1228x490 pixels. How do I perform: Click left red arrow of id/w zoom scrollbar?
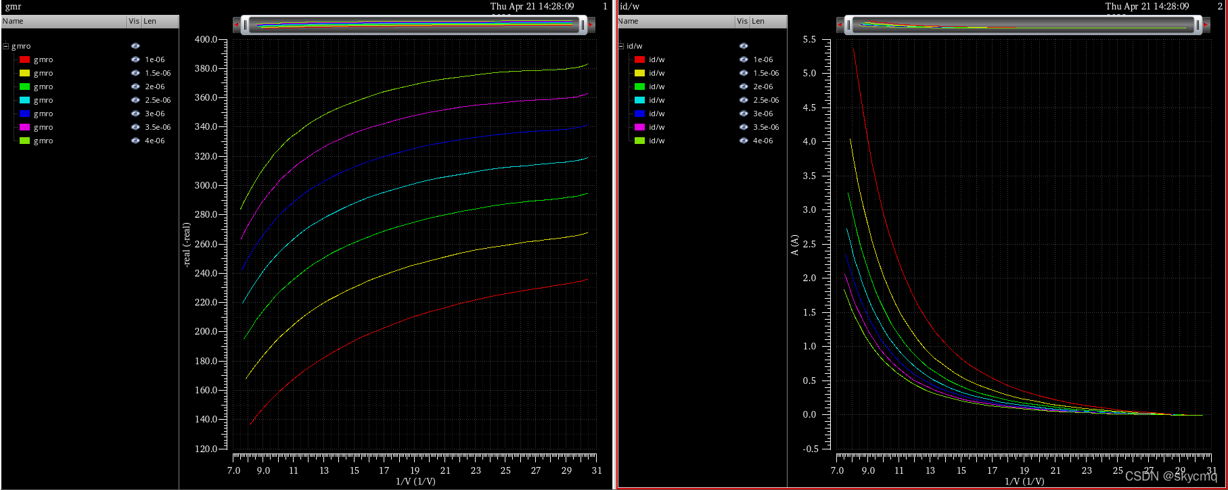point(840,25)
